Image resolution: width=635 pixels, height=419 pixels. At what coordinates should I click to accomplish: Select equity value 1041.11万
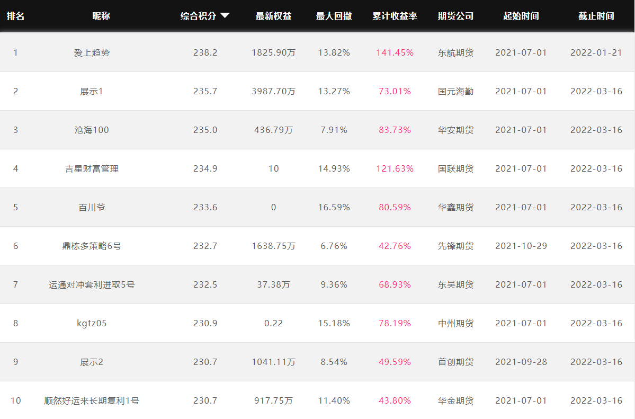(273, 362)
